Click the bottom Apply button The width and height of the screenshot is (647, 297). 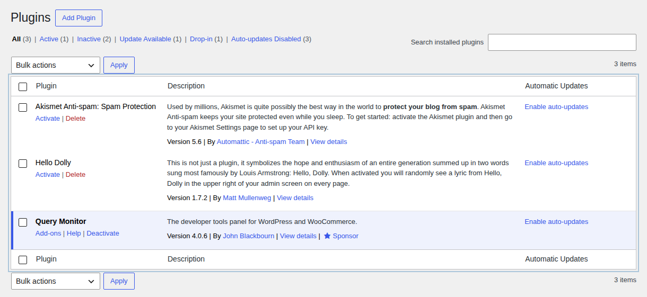(119, 281)
